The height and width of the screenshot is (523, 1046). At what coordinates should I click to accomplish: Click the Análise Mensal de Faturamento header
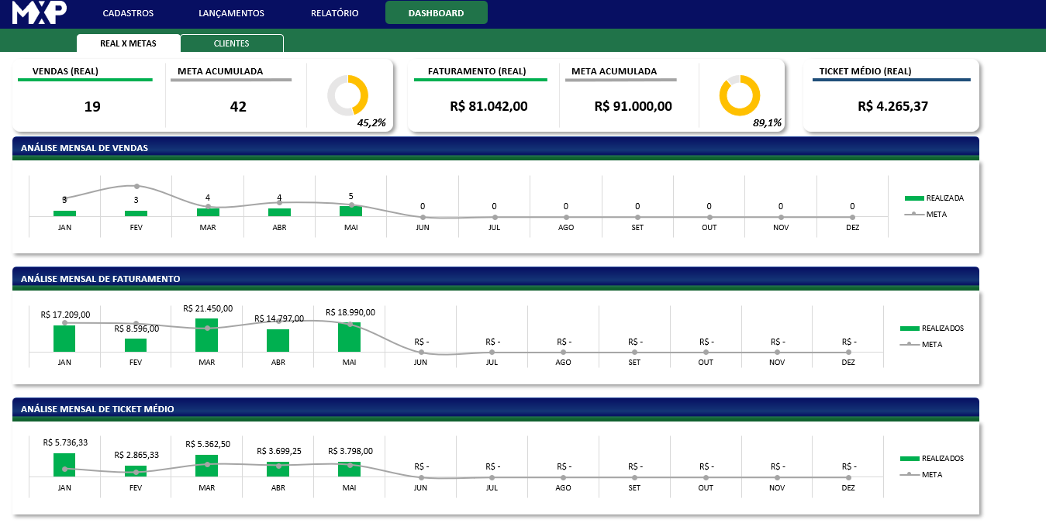point(101,279)
